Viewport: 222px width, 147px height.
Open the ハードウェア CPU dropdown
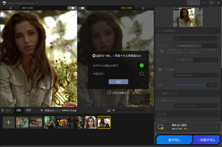click(x=196, y=39)
